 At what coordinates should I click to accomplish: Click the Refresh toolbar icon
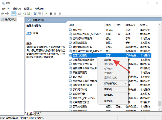[24, 13]
